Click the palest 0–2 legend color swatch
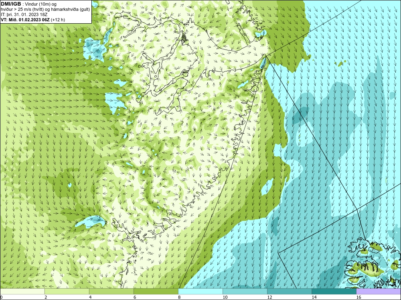Viewport: 401px width, 300px height. pos(22,292)
